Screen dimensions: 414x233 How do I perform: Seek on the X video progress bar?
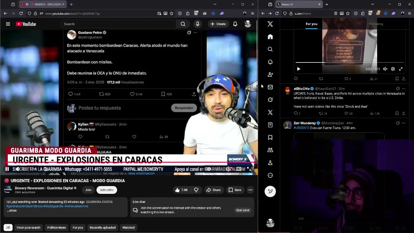(x=350, y=62)
